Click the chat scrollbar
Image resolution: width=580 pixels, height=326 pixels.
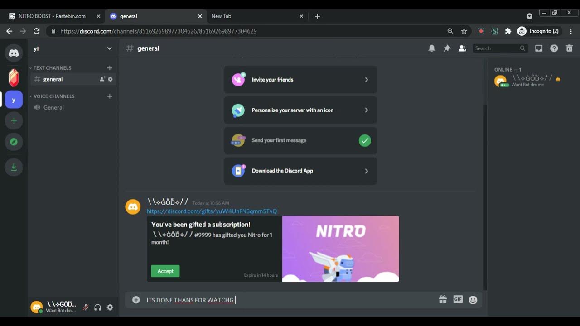point(485,197)
